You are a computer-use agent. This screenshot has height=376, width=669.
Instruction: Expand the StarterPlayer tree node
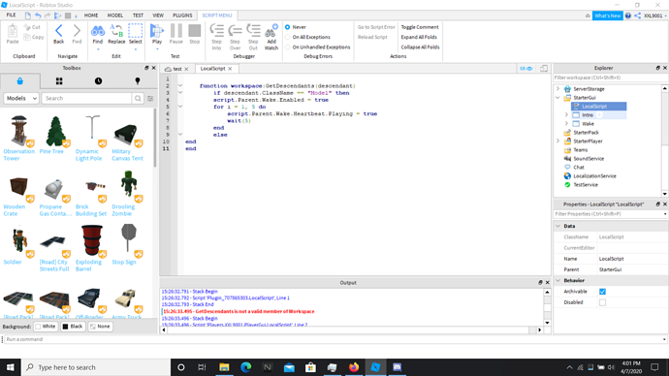tap(558, 141)
